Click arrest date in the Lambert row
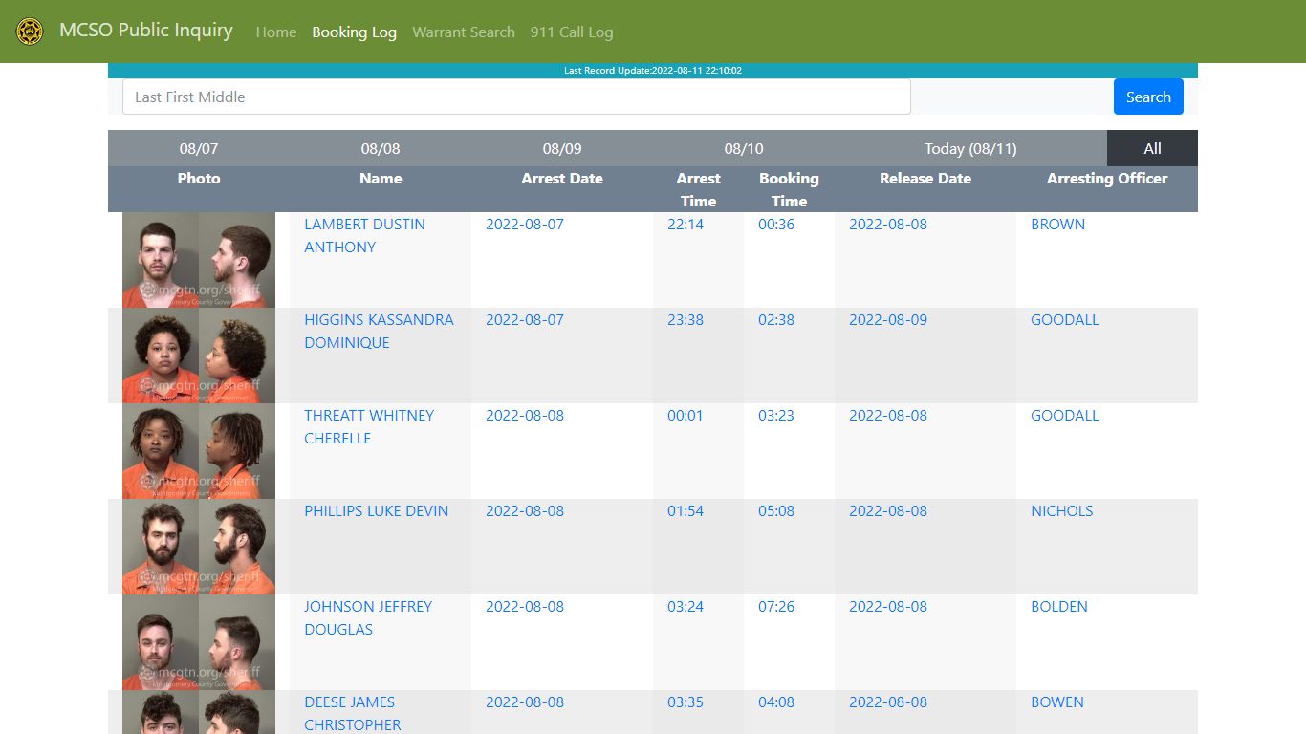The height and width of the screenshot is (734, 1306). pyautogui.click(x=525, y=224)
